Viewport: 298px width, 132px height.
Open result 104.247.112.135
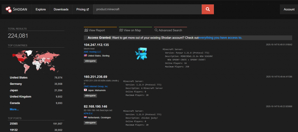pos(96,45)
